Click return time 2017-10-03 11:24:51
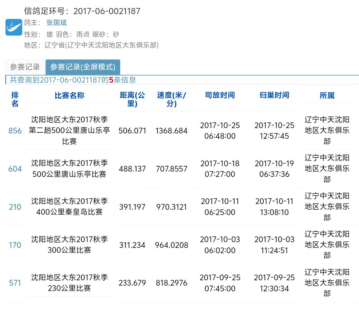The width and height of the screenshot is (359, 310). [x=274, y=245]
